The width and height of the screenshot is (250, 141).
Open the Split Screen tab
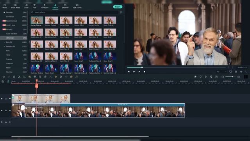coord(77,6)
